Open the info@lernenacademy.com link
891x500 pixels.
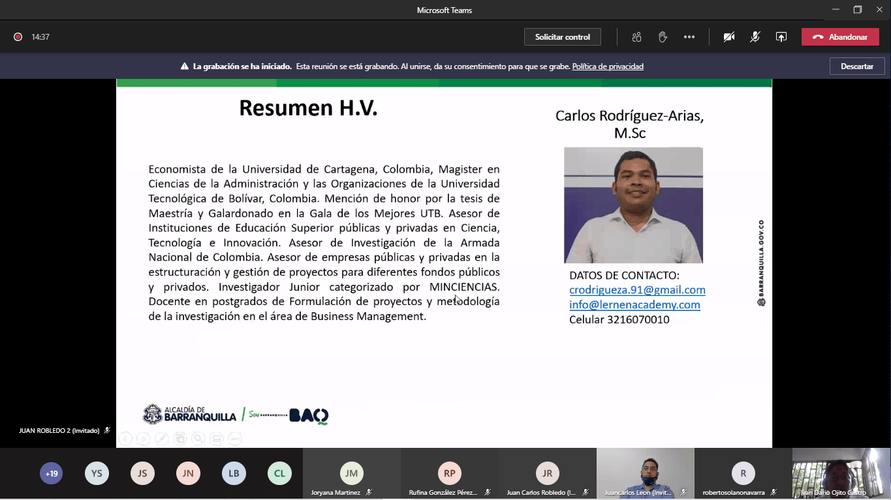tap(634, 304)
